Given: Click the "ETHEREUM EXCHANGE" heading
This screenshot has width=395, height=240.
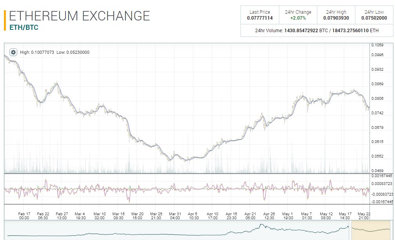Looking at the screenshot, I should click(x=79, y=16).
